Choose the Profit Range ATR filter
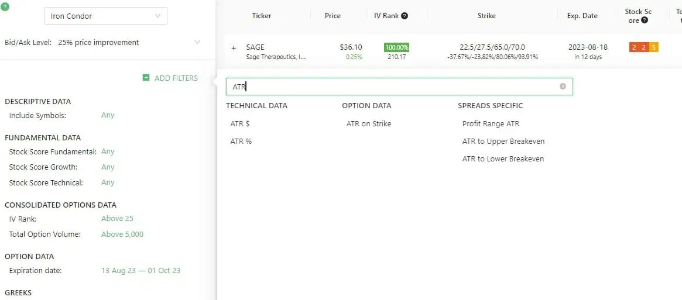682x300 pixels. (x=491, y=123)
